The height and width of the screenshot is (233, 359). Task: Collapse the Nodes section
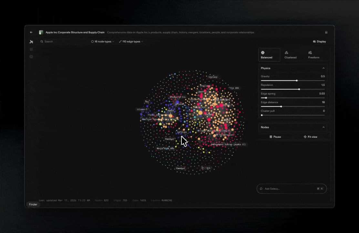point(323,127)
